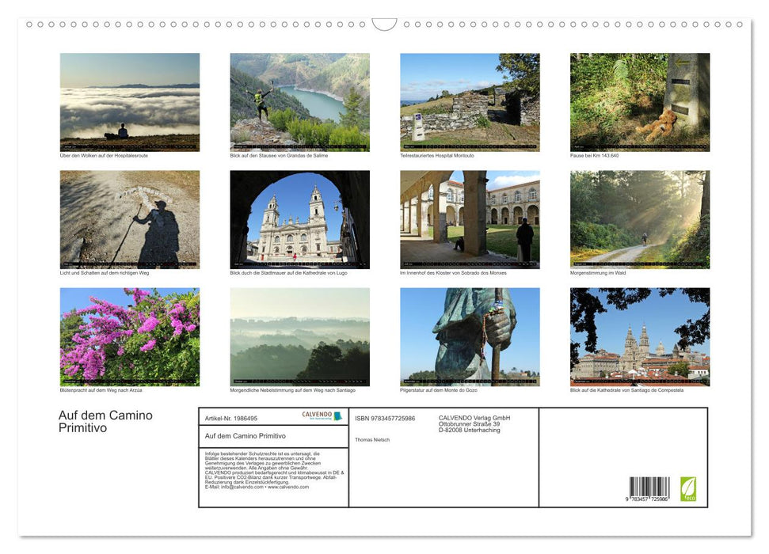
Task: Click the large 'Auf dem Camino Primitivo' title
Action: [105, 422]
